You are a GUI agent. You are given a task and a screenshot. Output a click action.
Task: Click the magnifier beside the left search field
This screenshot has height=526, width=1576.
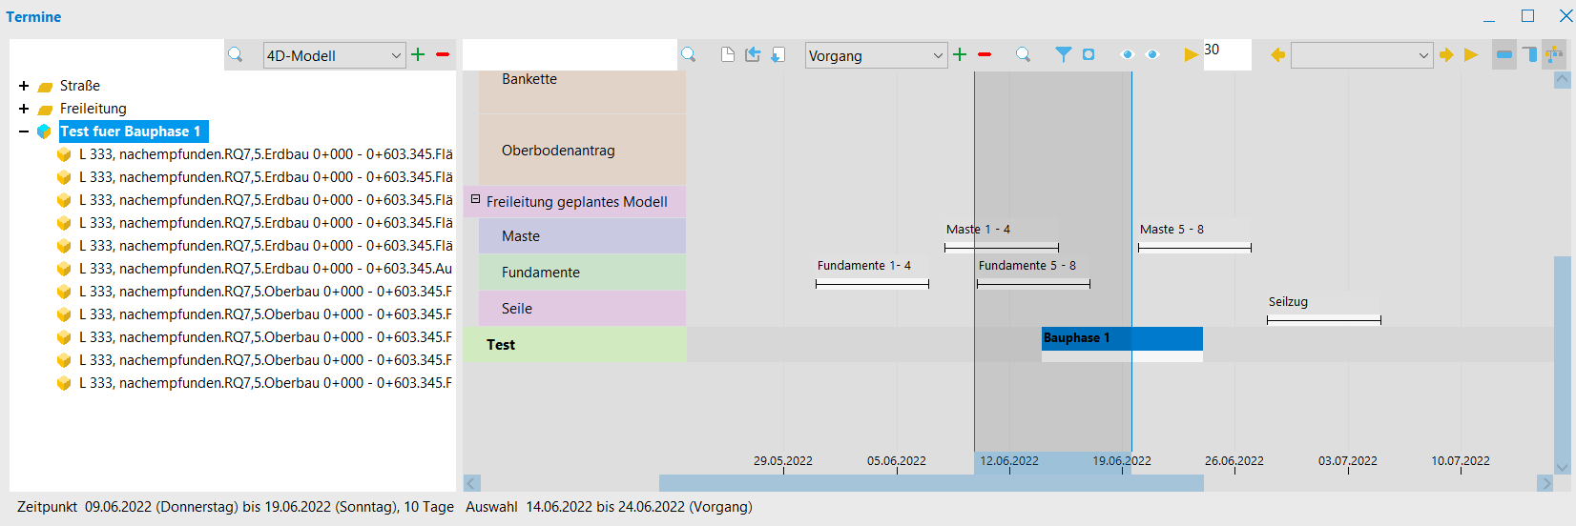(236, 55)
